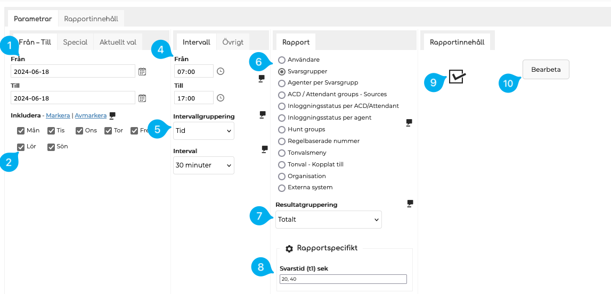611x294 pixels.
Task: Uncheck the Lör weekday checkbox
Action: click(21, 147)
